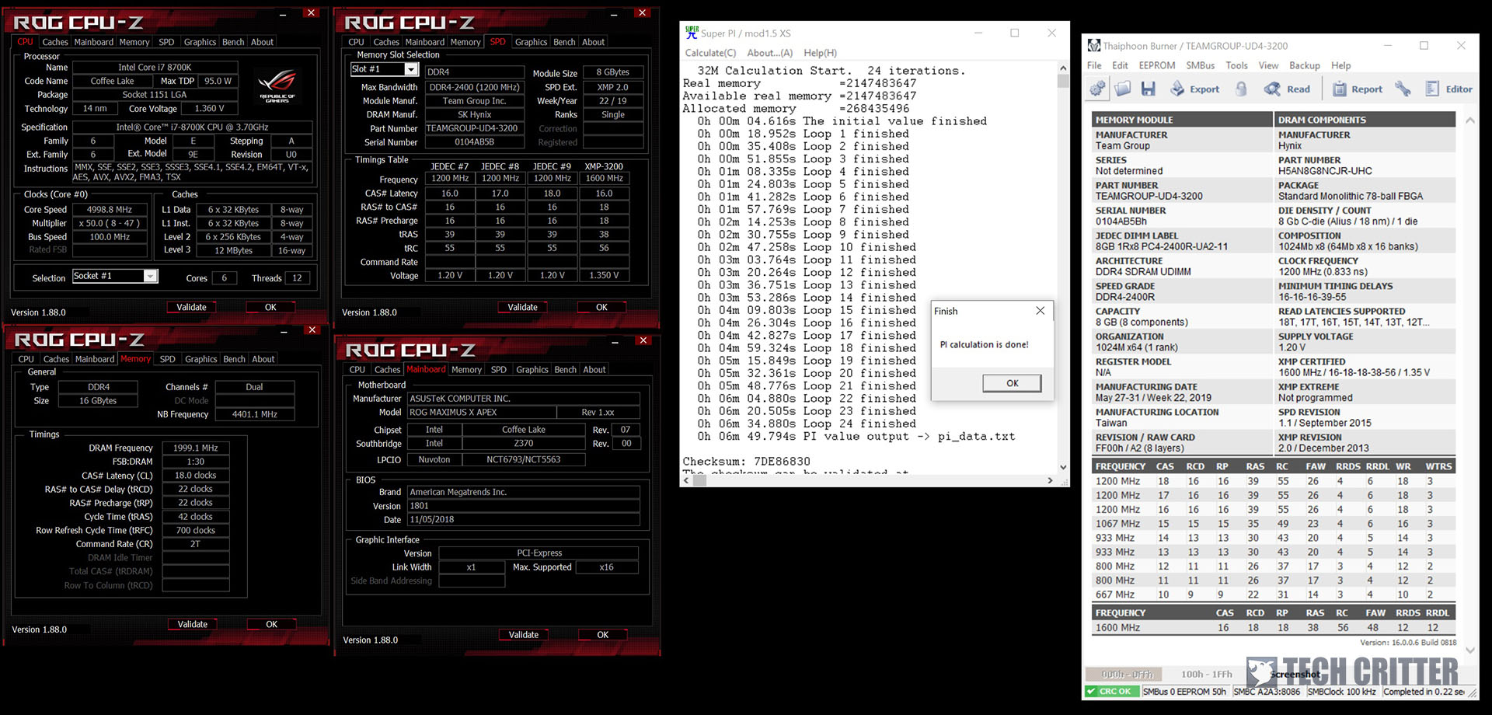Click the XMP-3200 timings column header
This screenshot has height=715, width=1492.
604,166
